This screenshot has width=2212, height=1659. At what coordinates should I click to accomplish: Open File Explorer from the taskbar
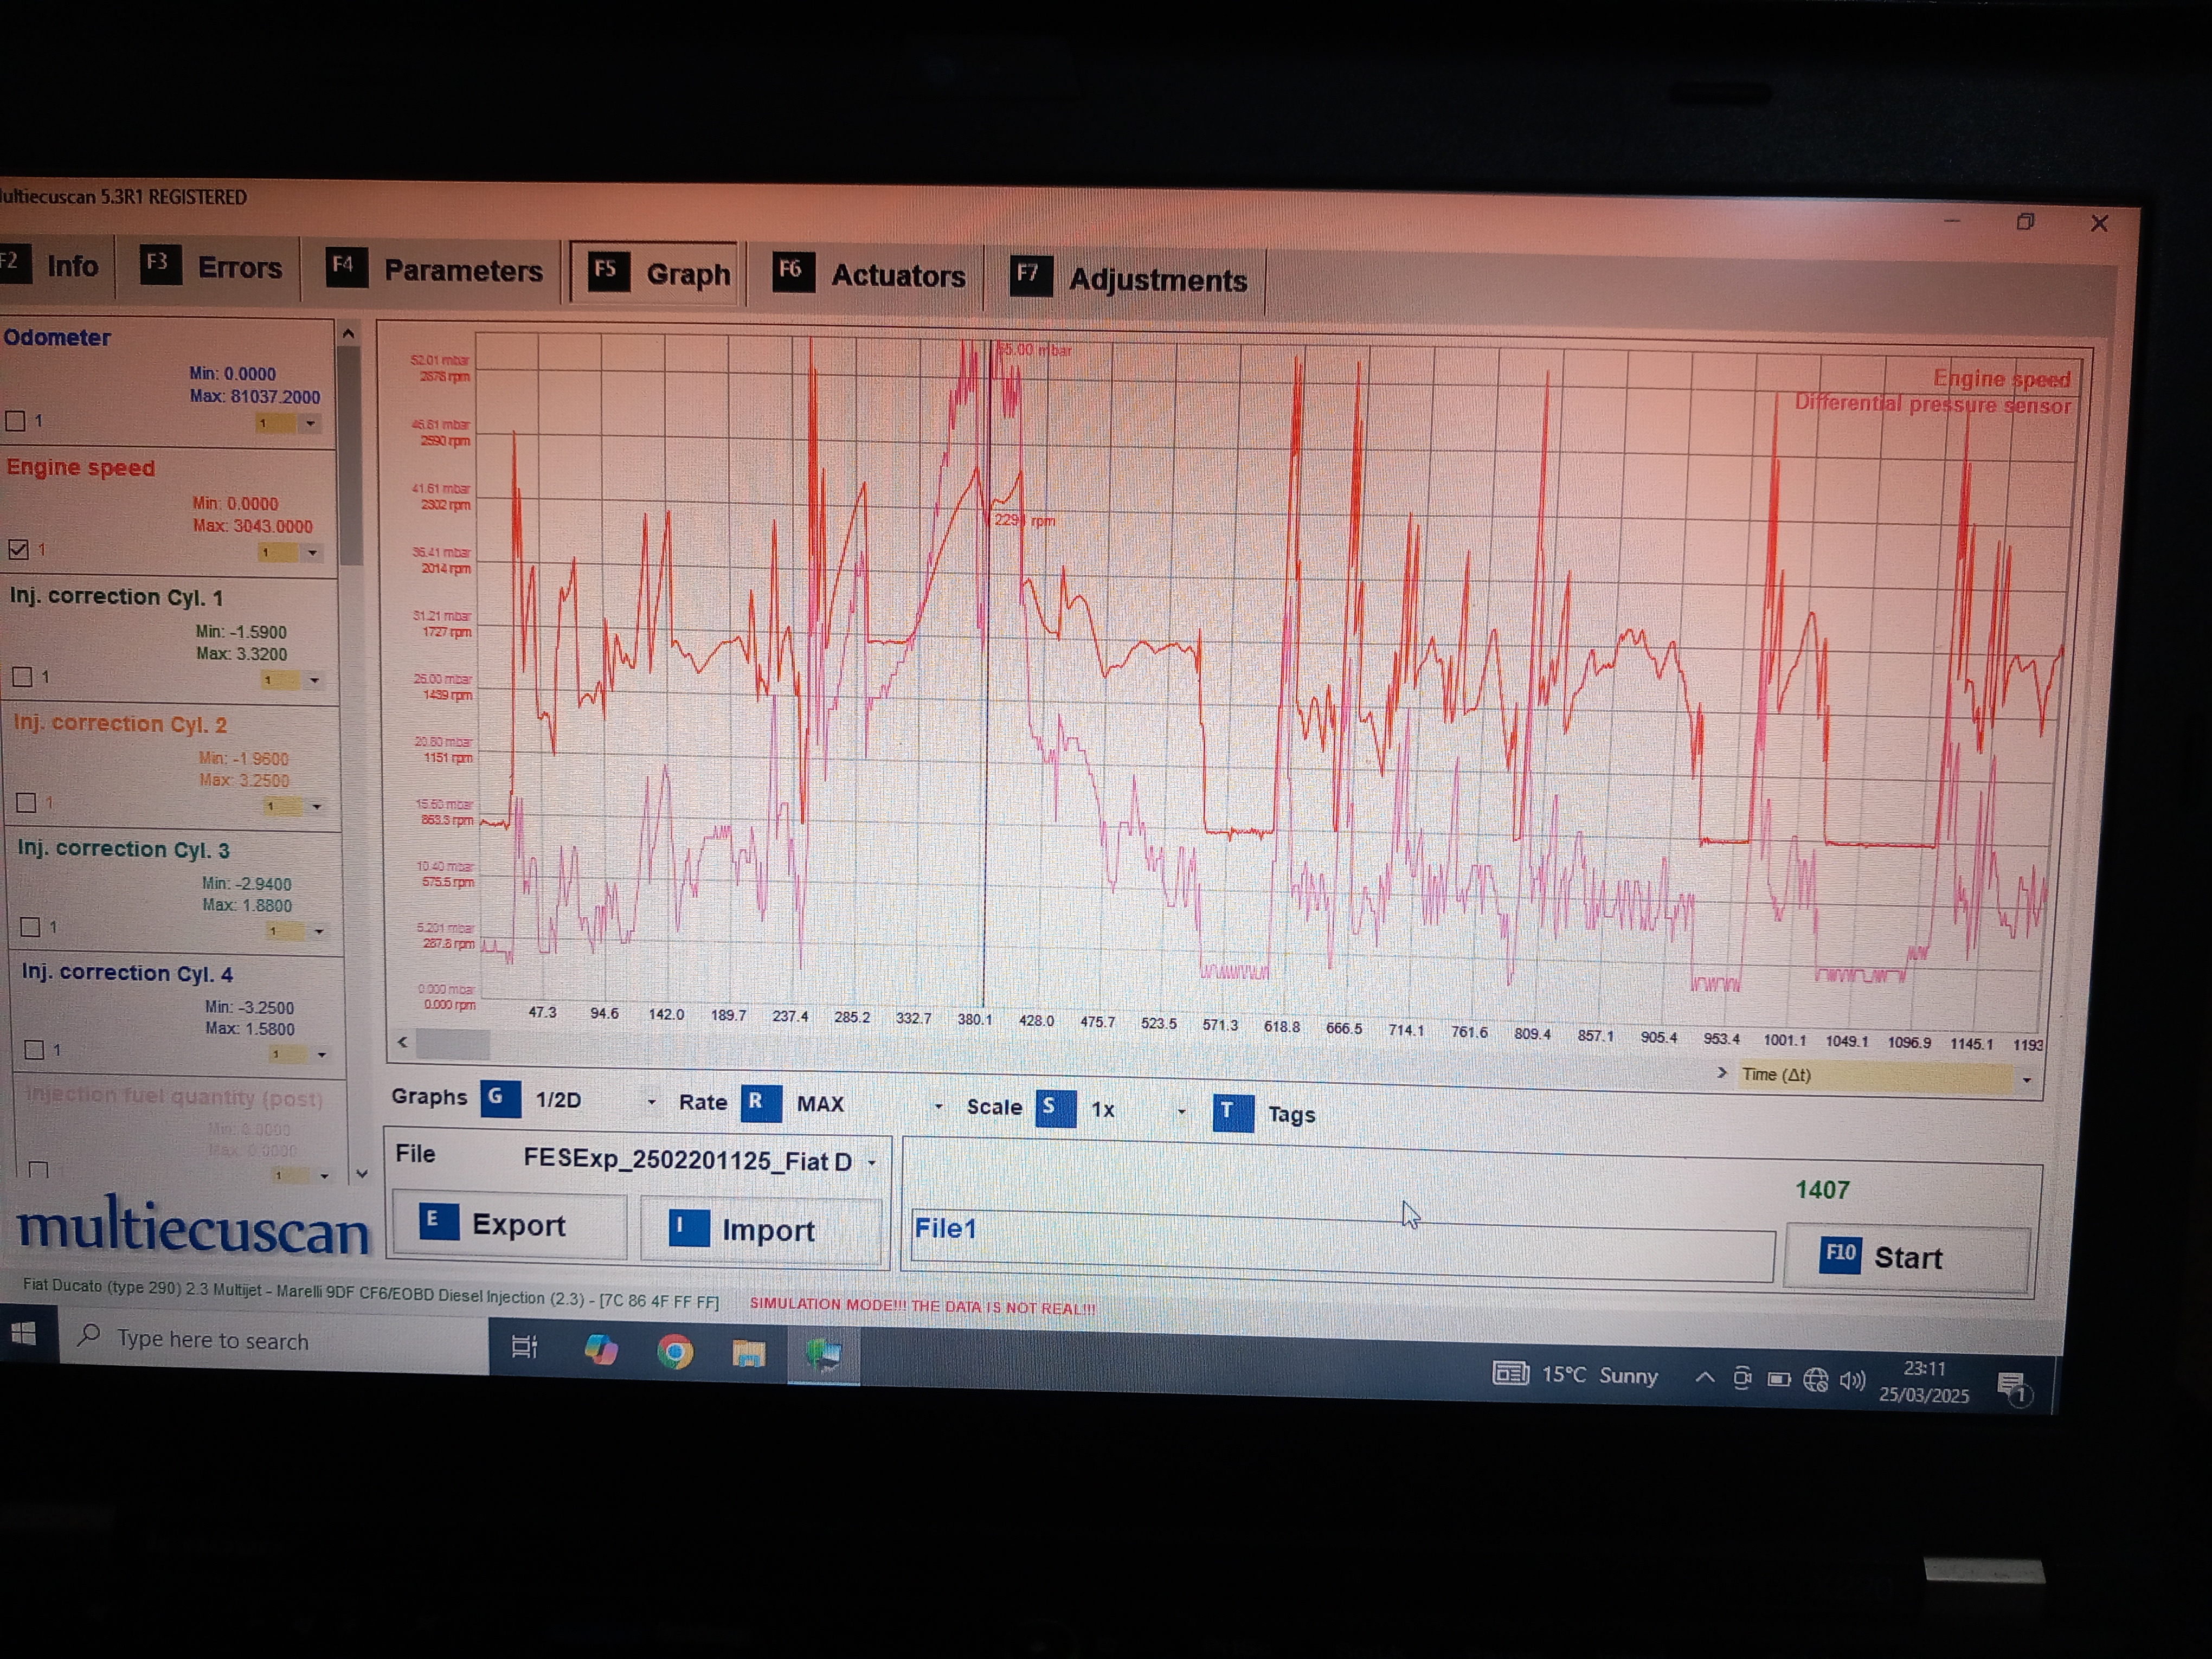click(748, 1354)
